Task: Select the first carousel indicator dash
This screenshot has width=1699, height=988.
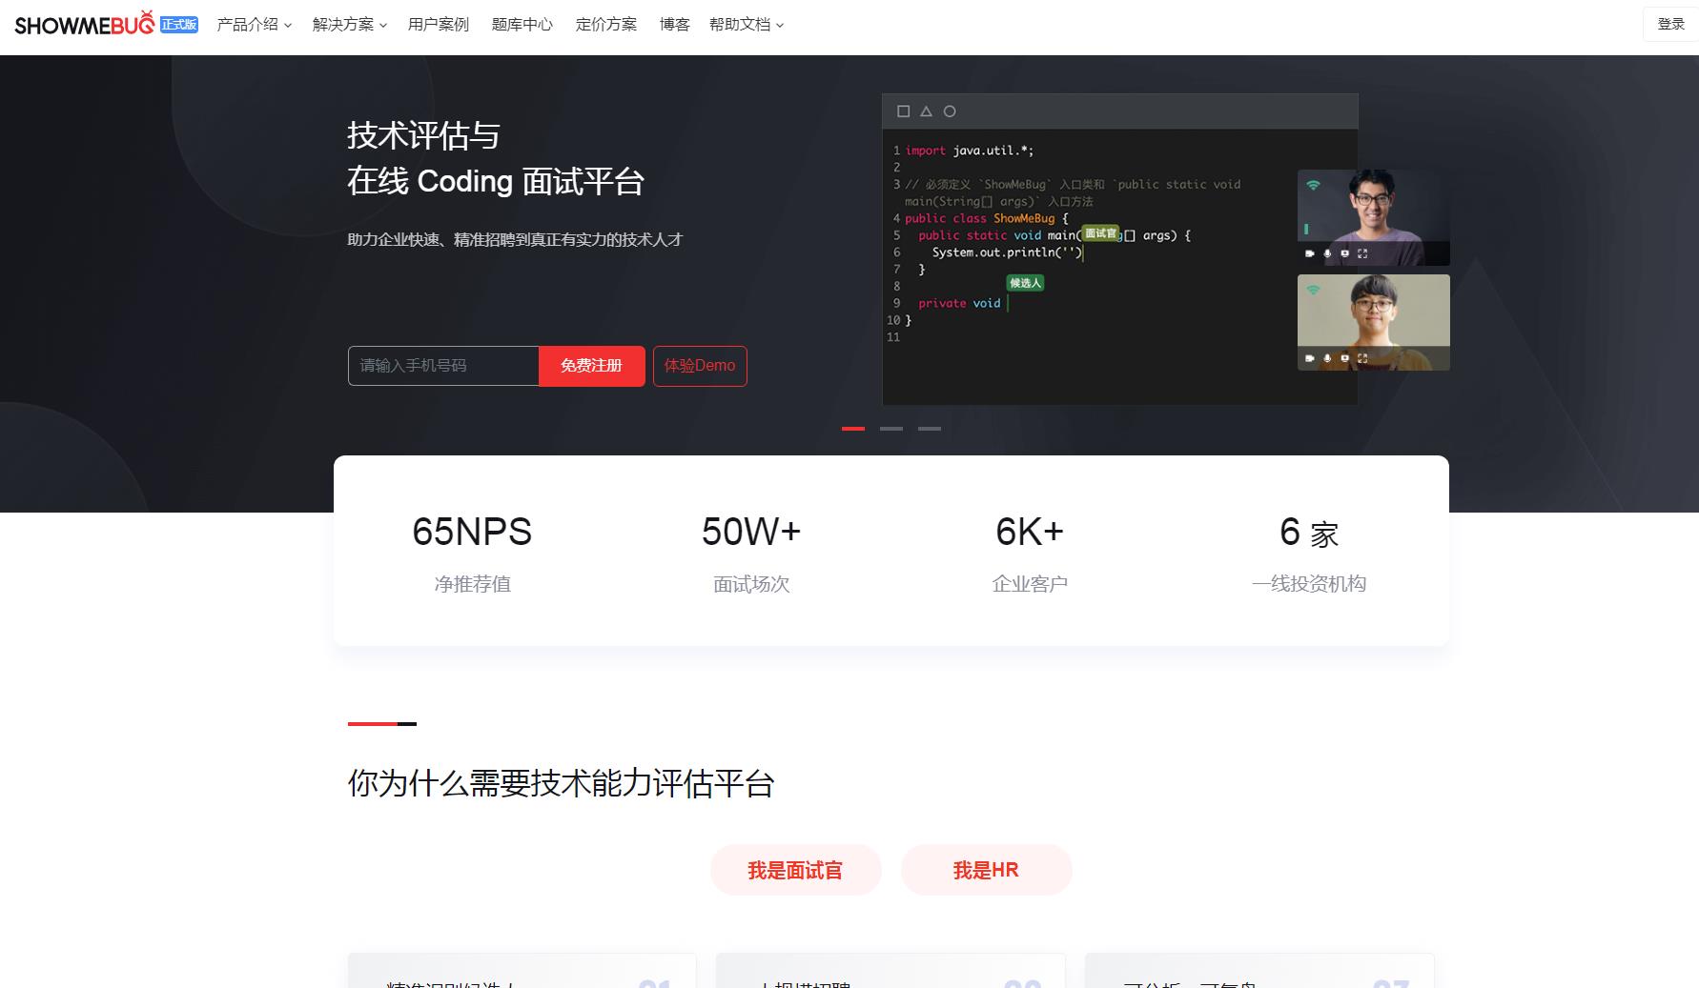Action: click(853, 429)
